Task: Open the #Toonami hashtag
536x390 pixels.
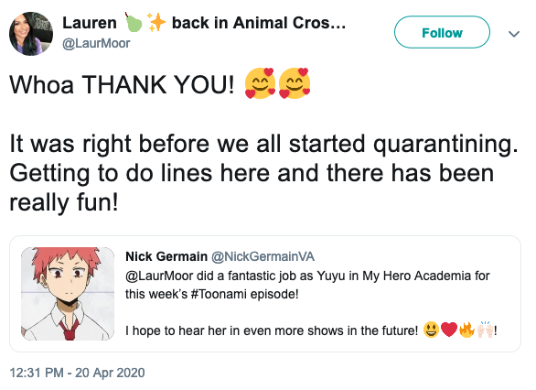Action: click(x=218, y=294)
